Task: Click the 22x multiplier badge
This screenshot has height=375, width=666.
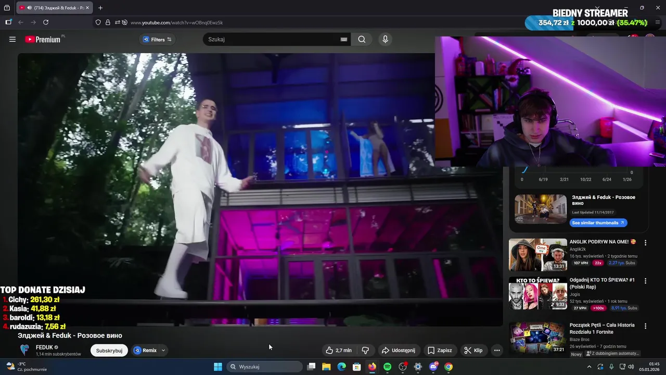Action: pos(598,263)
